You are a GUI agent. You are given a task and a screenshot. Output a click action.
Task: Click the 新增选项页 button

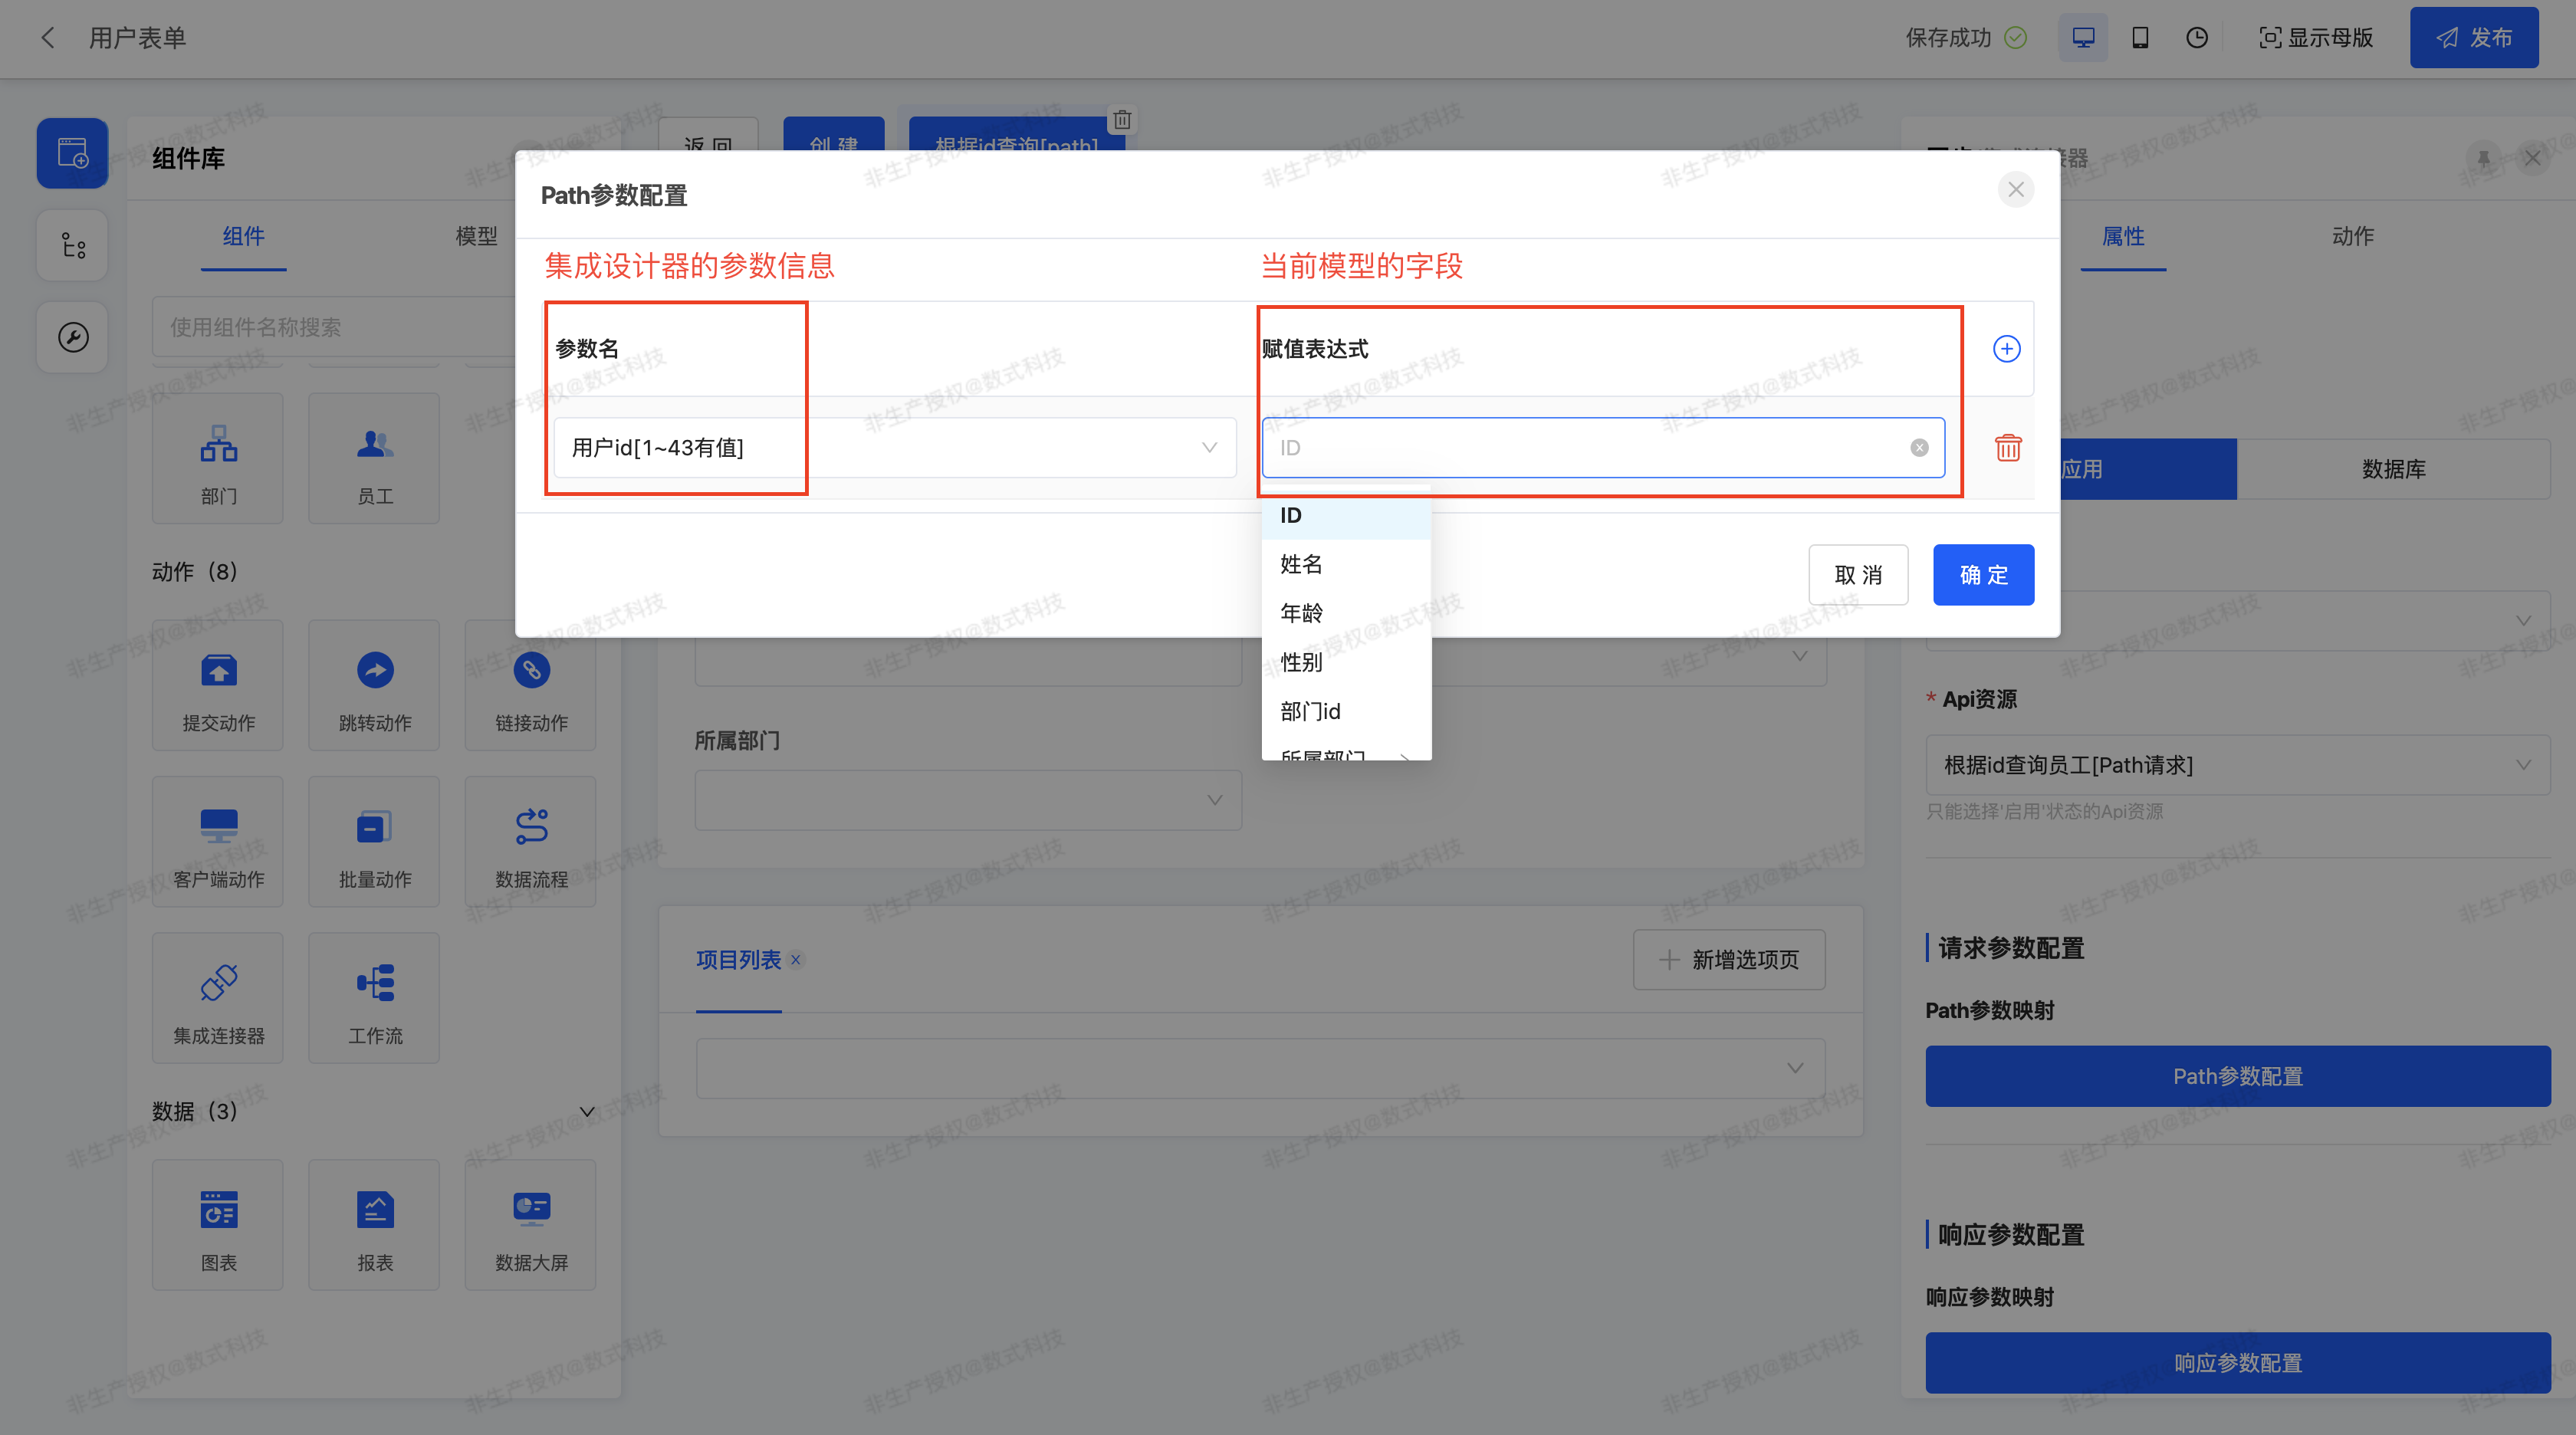pyautogui.click(x=1729, y=960)
